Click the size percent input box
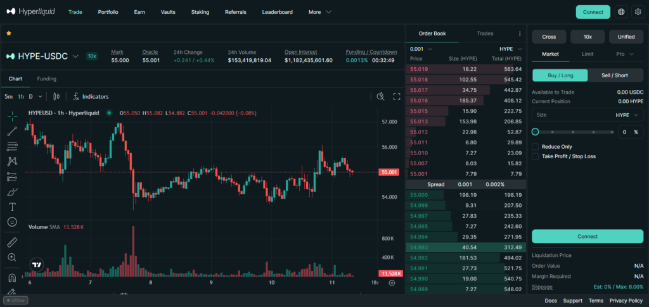 click(631, 132)
